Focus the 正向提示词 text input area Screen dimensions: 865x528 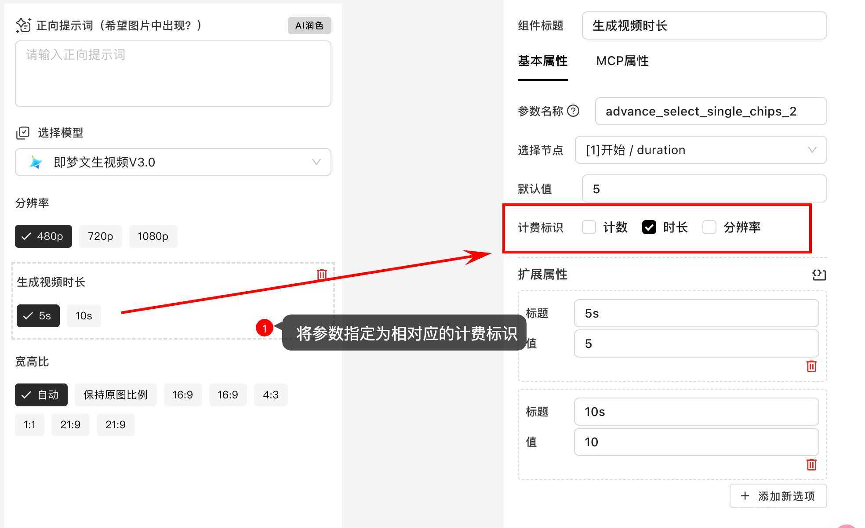click(173, 74)
